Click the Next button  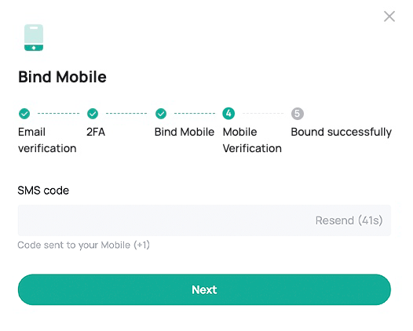pos(204,289)
